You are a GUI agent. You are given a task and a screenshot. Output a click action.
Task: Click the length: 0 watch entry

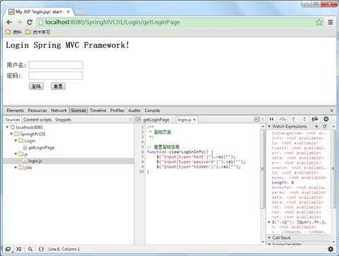pos(283,183)
